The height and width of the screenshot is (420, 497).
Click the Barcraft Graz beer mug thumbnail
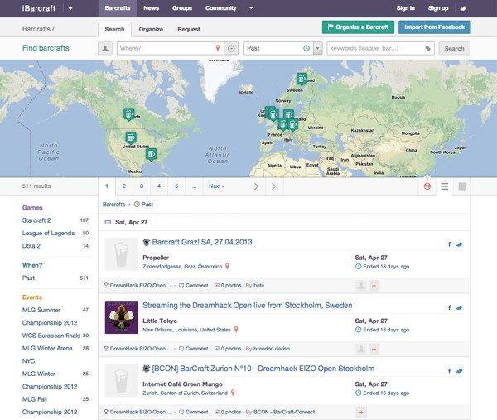click(x=121, y=254)
